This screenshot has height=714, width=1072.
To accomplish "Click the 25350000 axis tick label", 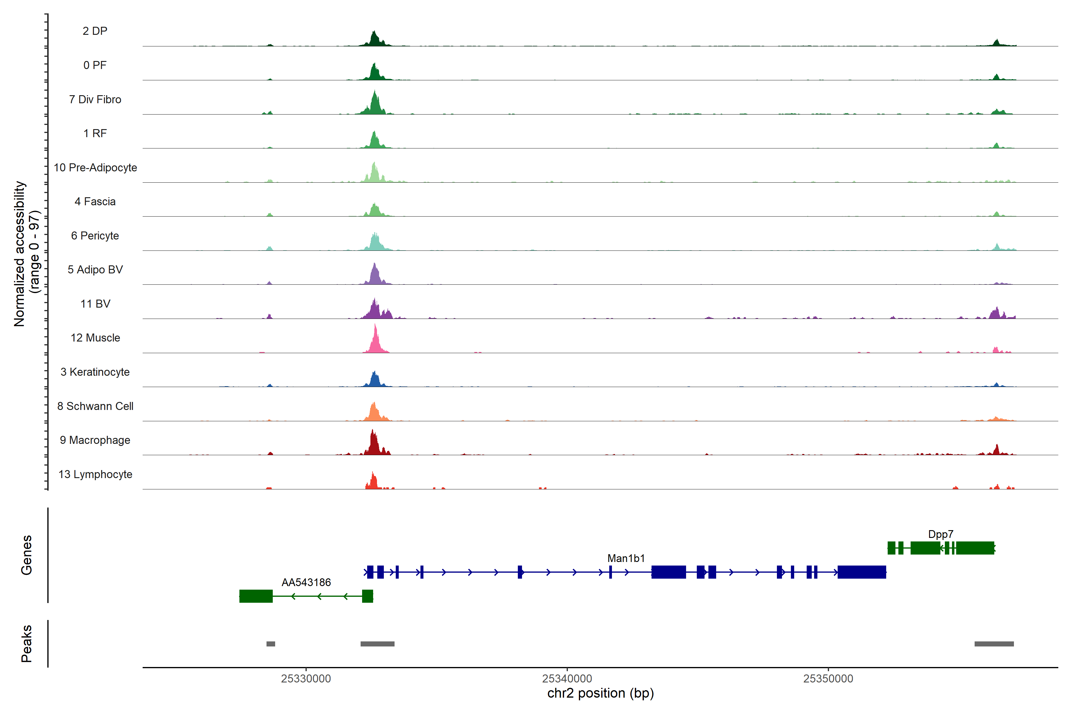I will (x=828, y=679).
